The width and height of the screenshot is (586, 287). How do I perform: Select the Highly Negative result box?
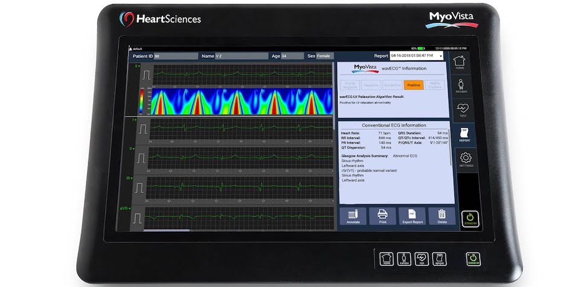pos(350,85)
